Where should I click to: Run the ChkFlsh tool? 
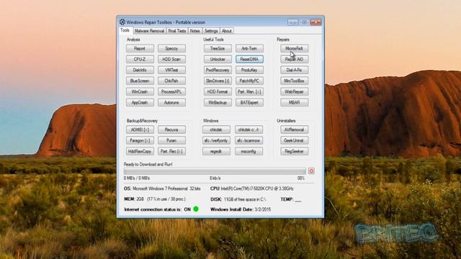coord(171,81)
